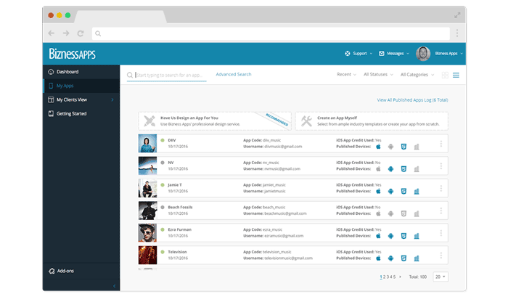Open the All Statuses filter dropdown
This screenshot has width=508, height=294.
click(378, 75)
